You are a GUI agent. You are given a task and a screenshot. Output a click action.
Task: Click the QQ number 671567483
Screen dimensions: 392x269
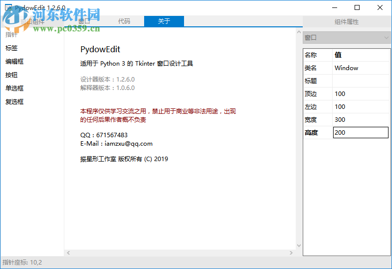[112, 135]
